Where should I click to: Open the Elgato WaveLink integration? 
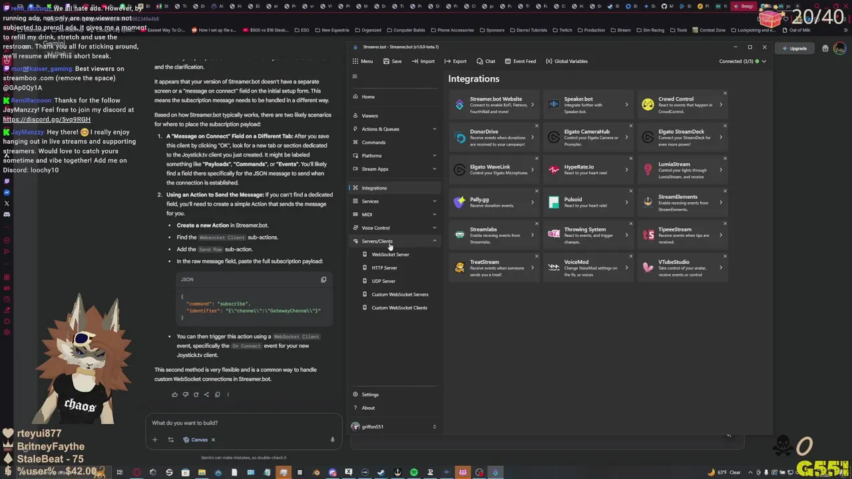(x=495, y=170)
